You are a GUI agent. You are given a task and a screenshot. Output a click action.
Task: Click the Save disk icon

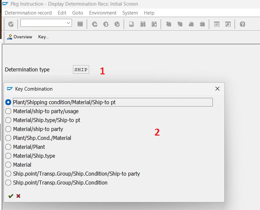click(80, 24)
